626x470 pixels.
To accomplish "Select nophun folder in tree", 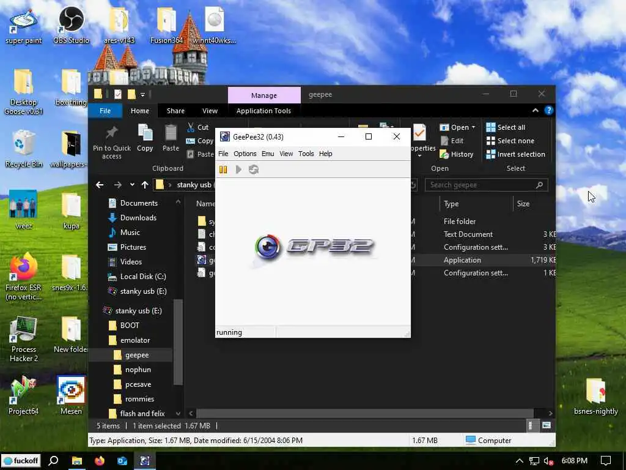I will pos(132,370).
